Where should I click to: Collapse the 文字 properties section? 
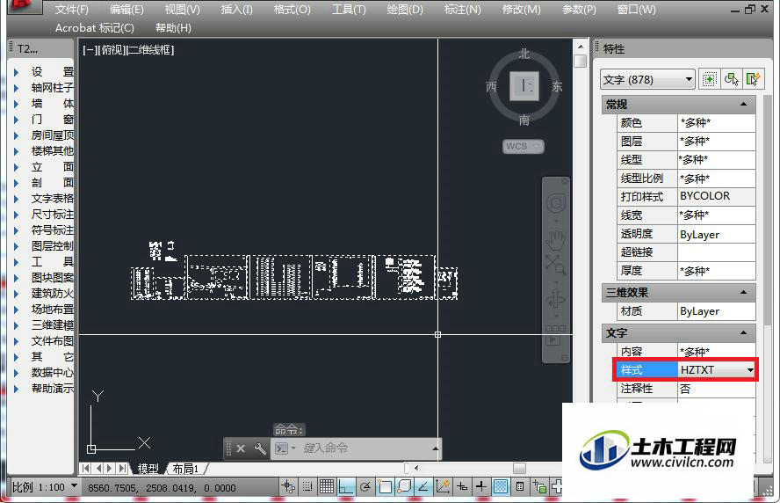pos(743,332)
